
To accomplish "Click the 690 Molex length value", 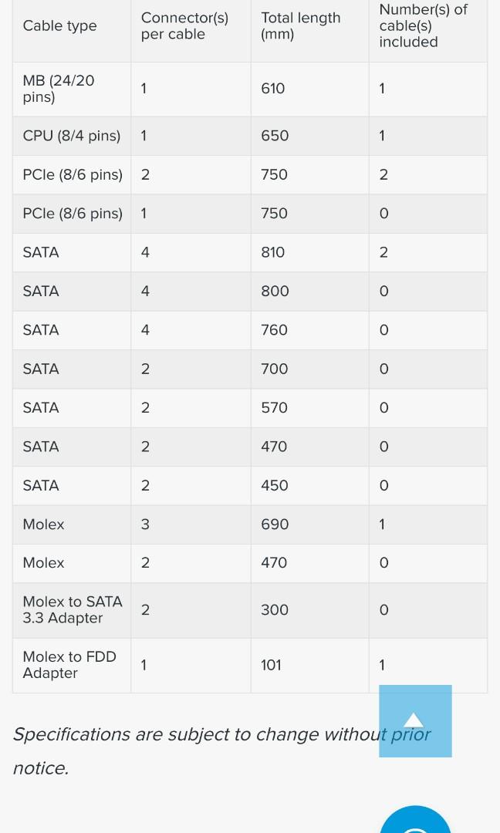I will [x=275, y=524].
